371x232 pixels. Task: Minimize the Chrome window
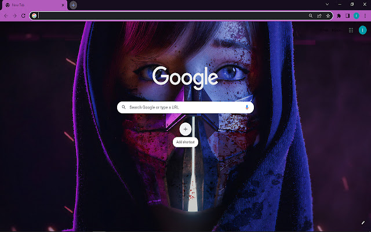pos(340,4)
